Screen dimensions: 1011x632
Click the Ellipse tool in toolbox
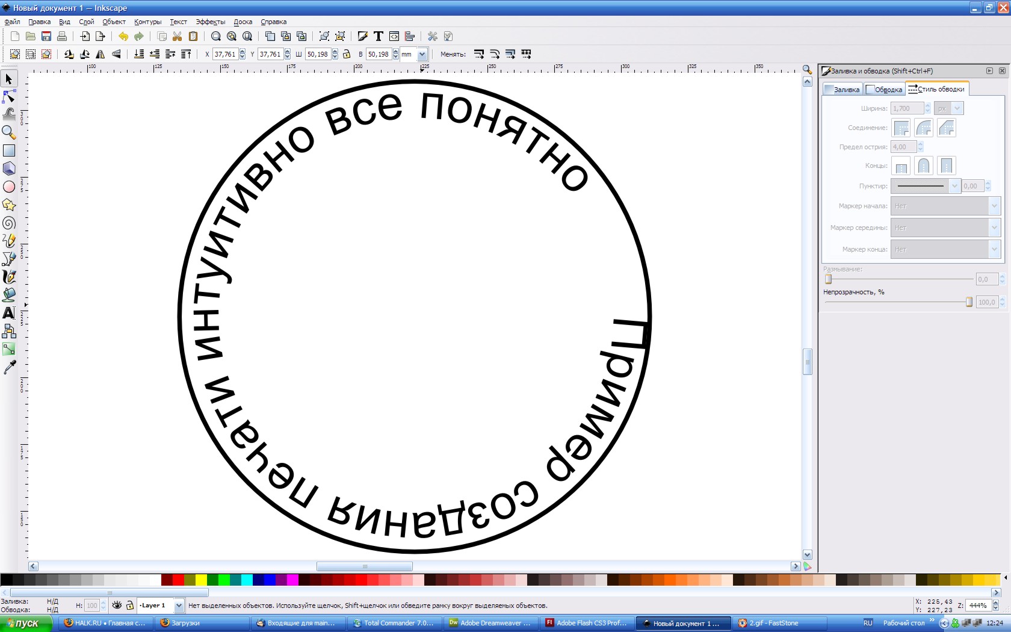click(x=9, y=187)
